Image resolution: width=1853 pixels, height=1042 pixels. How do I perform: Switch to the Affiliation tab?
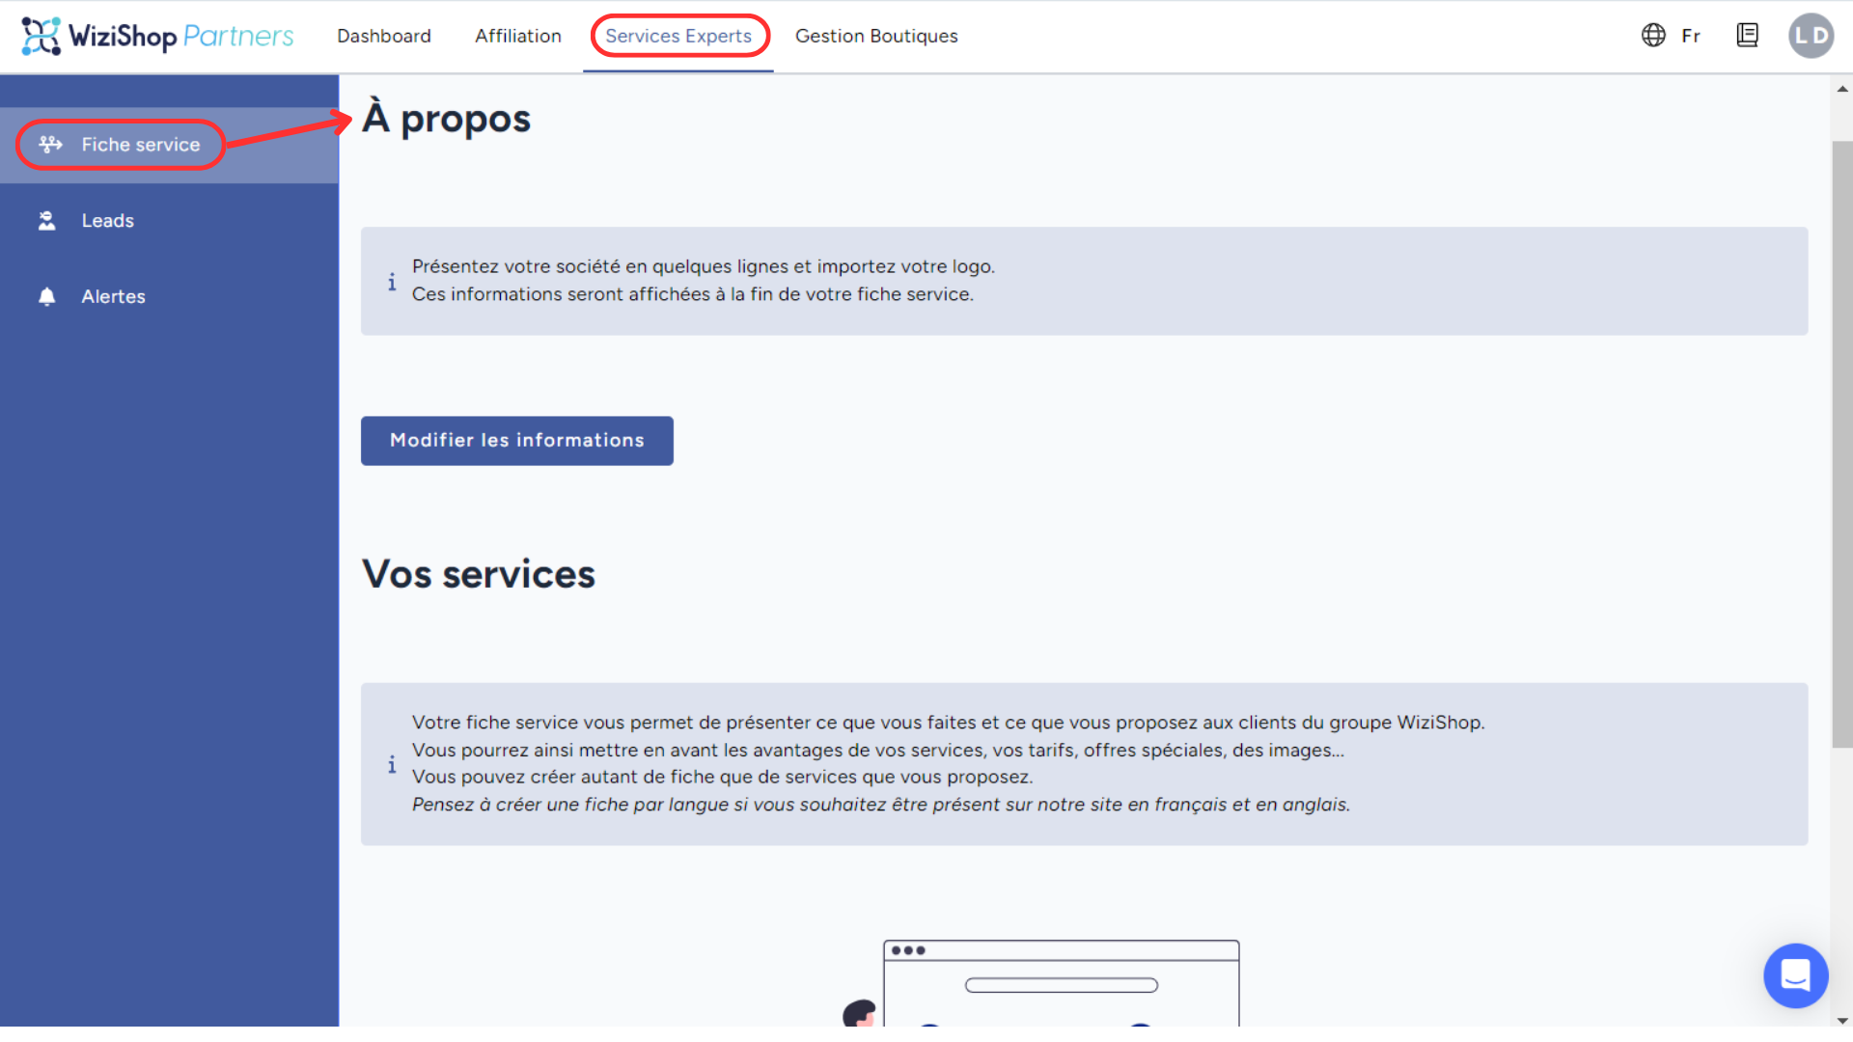pyautogui.click(x=517, y=36)
